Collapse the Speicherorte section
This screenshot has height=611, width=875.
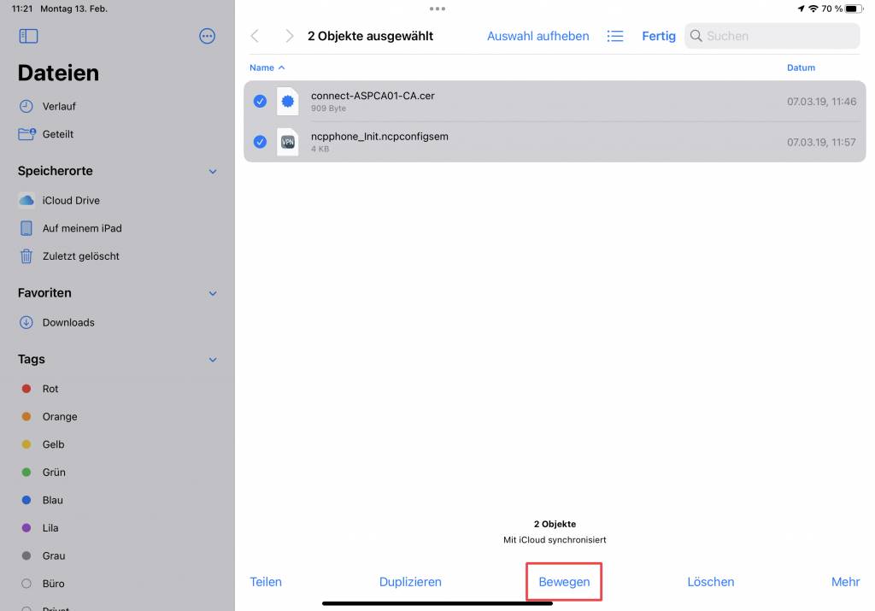coord(213,172)
